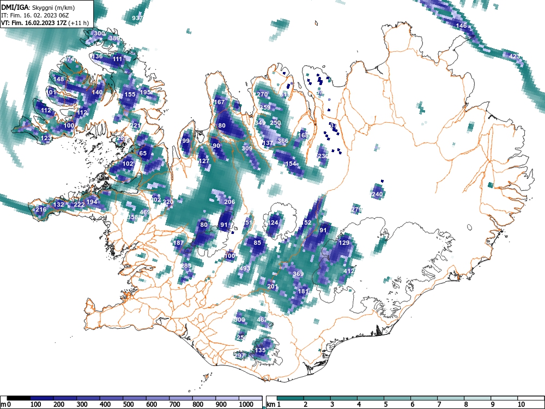Click the 146 visibility value

coord(461,26)
